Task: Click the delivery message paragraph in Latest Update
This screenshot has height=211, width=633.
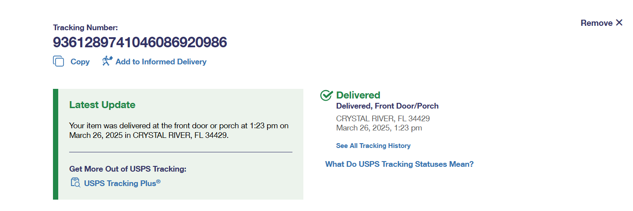Action: (179, 130)
